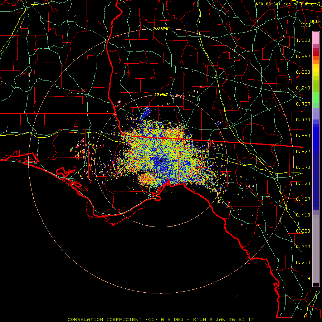The height and width of the screenshot is (322, 322).
Task: Select the 0.893 legend value
Action: pyautogui.click(x=303, y=72)
